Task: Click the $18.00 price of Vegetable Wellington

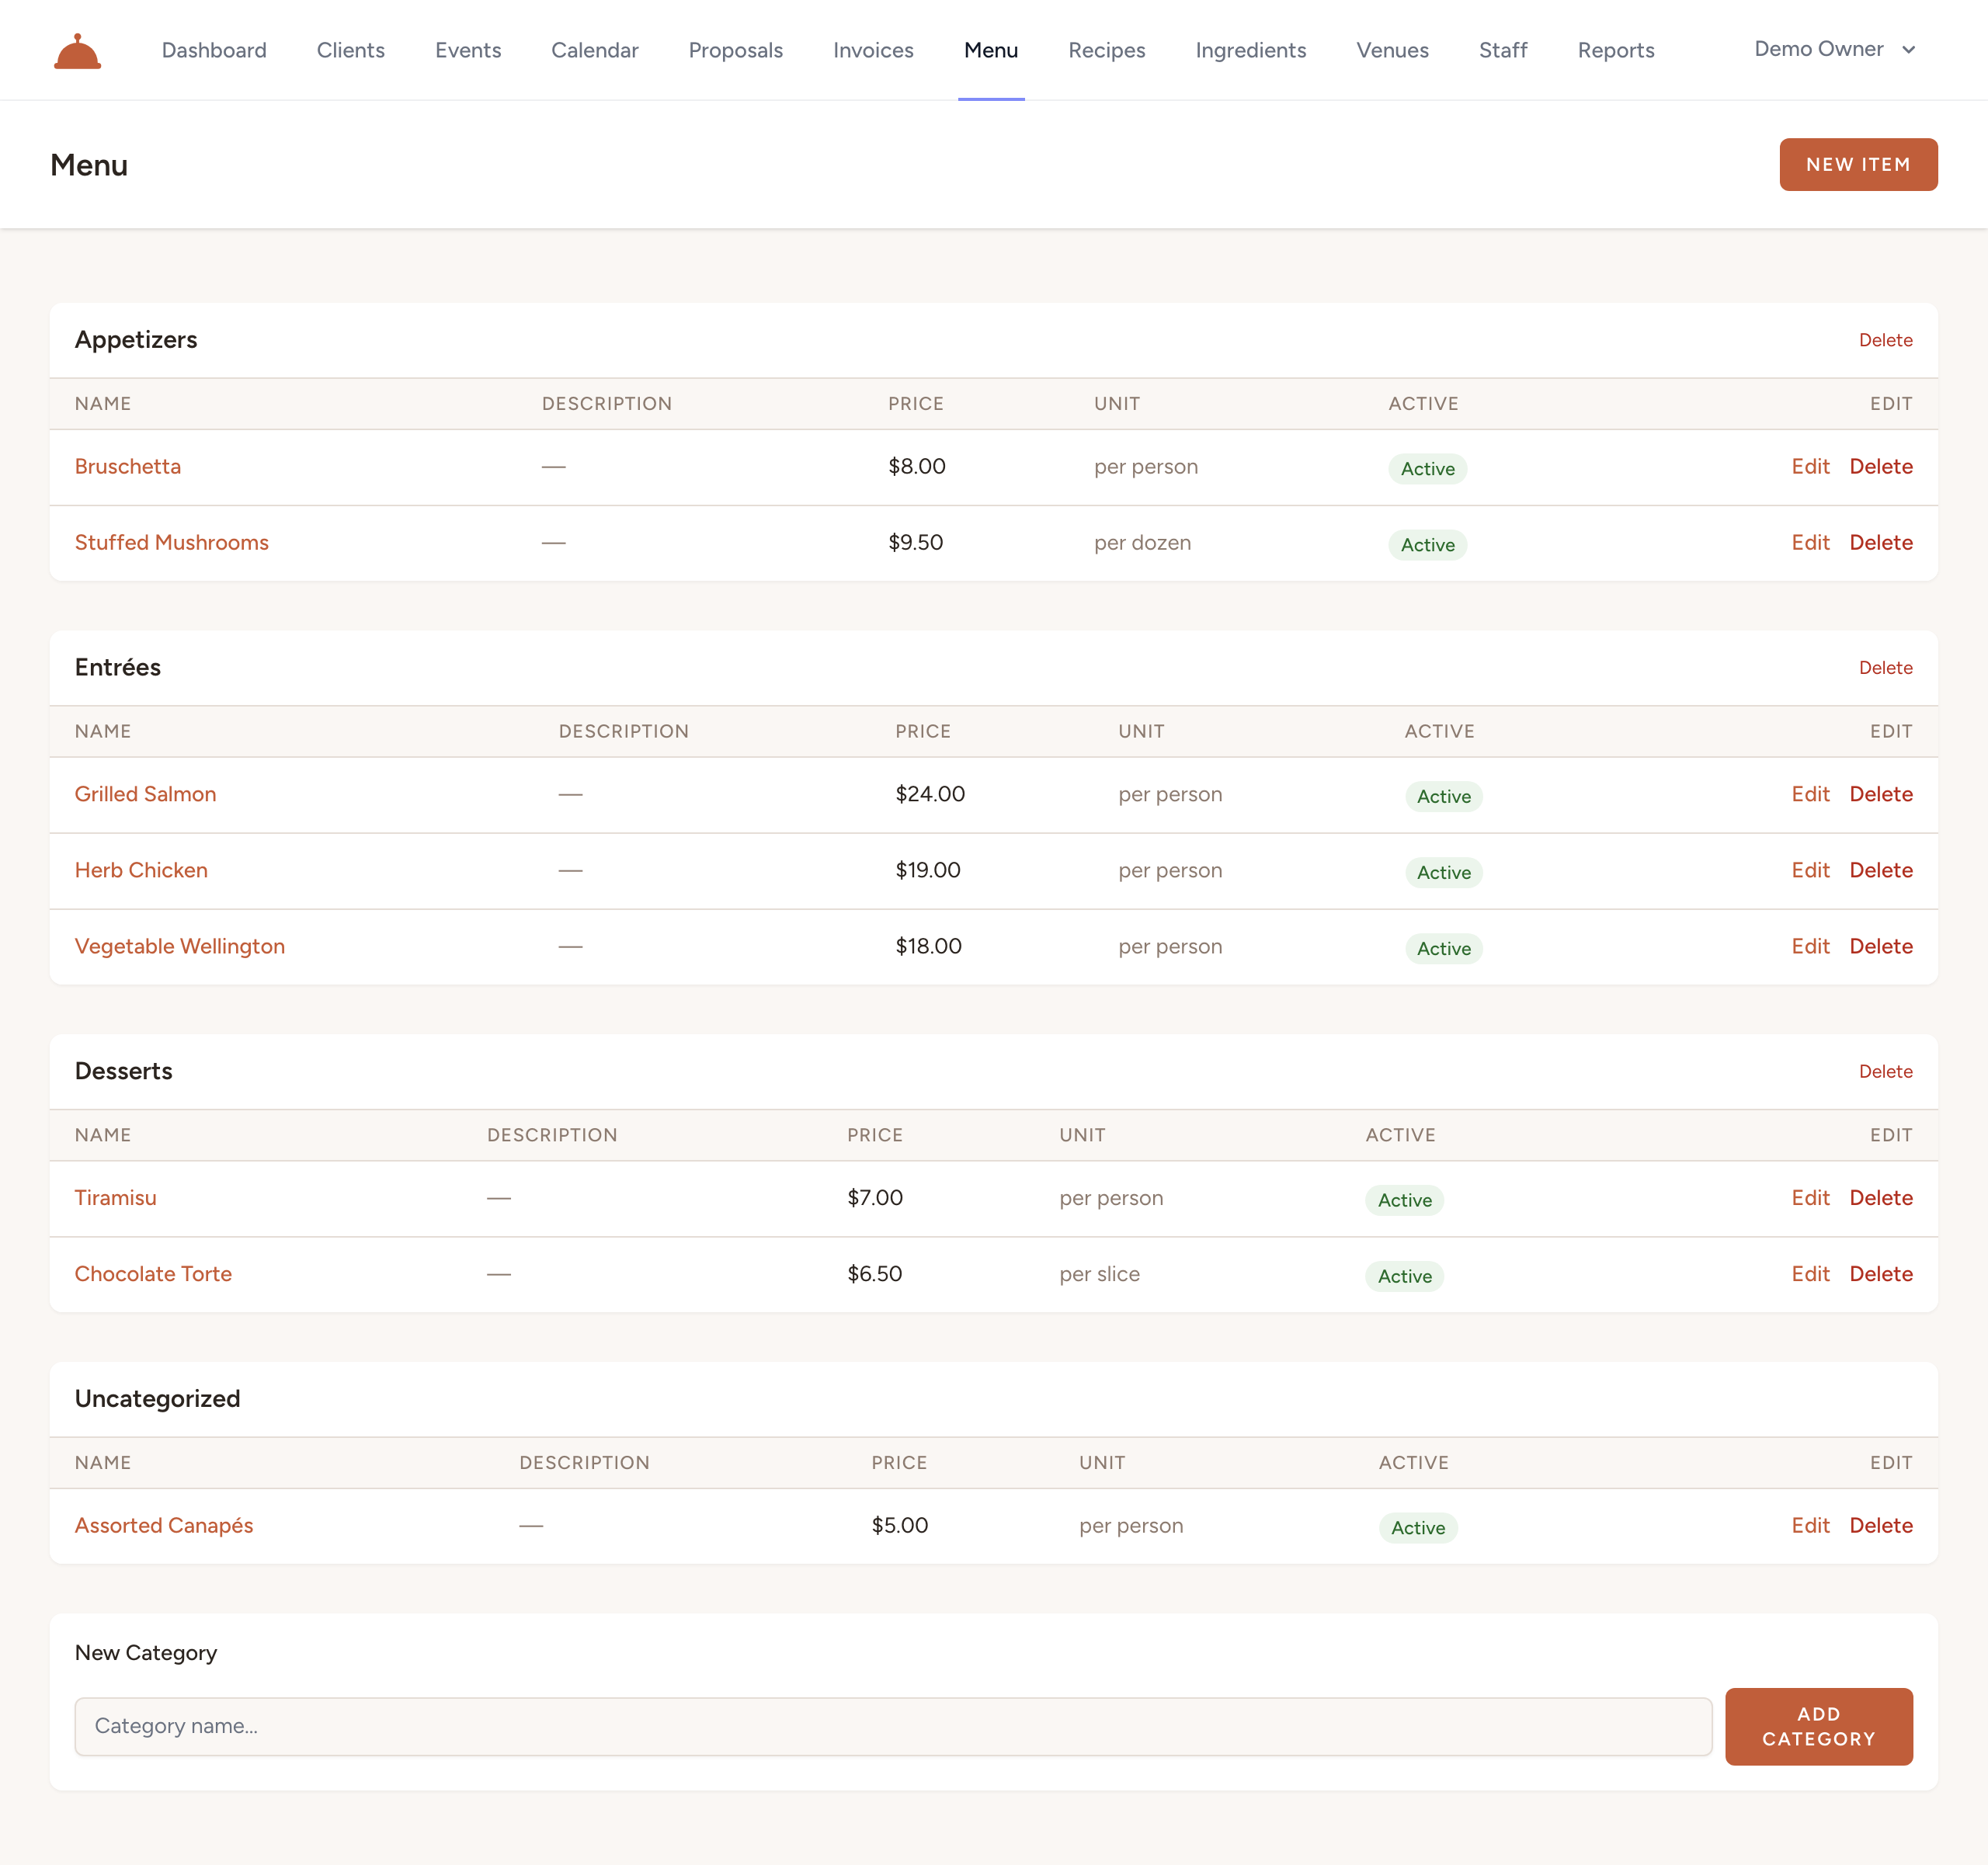Action: (929, 946)
